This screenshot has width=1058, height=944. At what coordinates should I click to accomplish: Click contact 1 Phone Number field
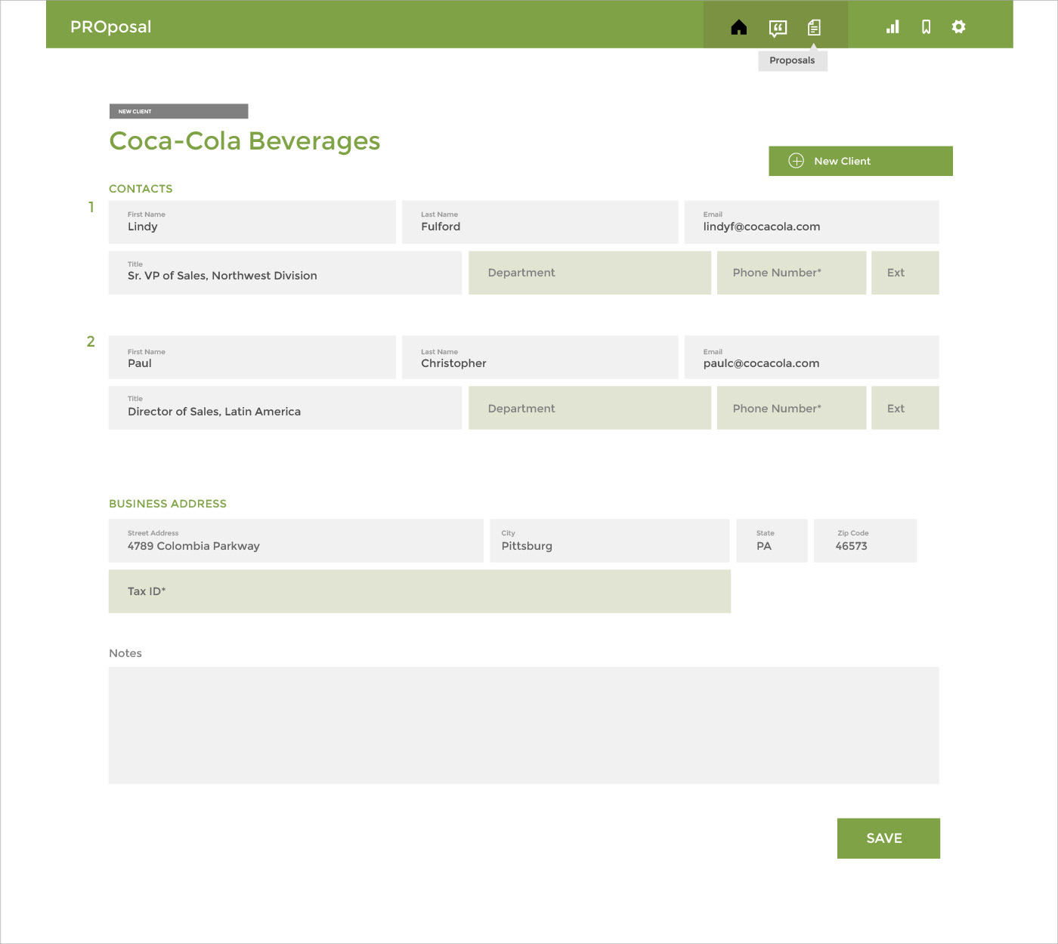(x=791, y=273)
